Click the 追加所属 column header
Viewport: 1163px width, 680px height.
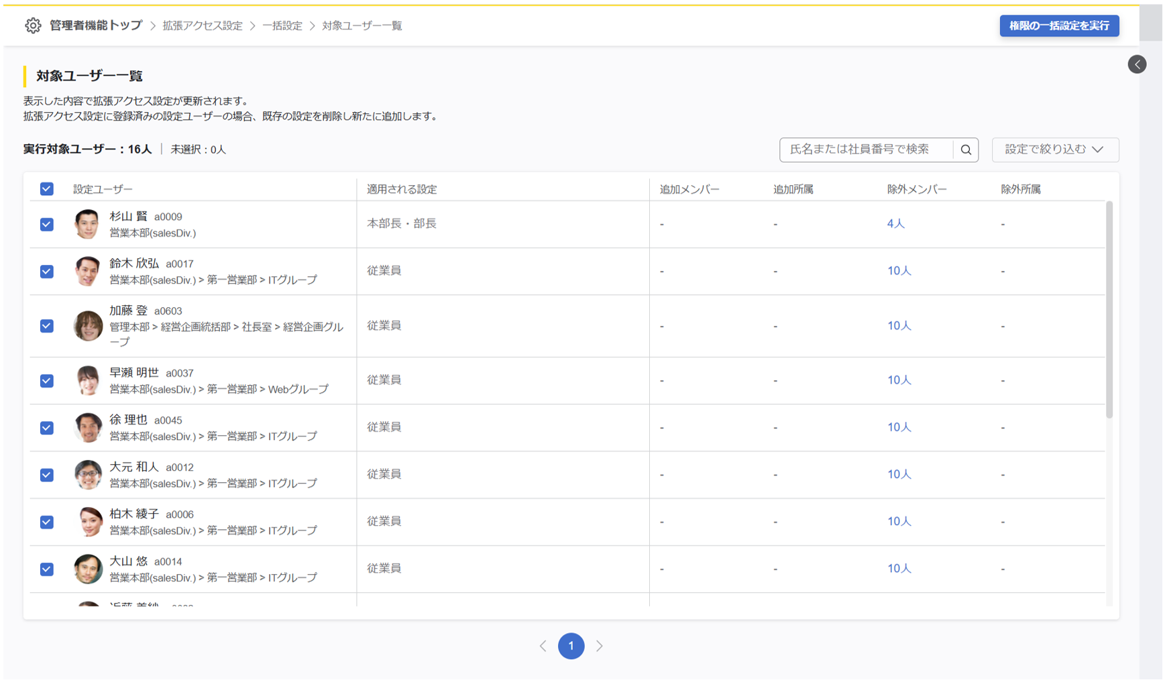tap(793, 189)
